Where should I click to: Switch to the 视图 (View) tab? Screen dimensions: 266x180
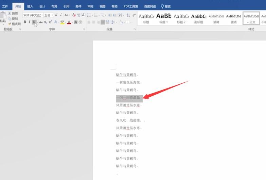coord(102,6)
